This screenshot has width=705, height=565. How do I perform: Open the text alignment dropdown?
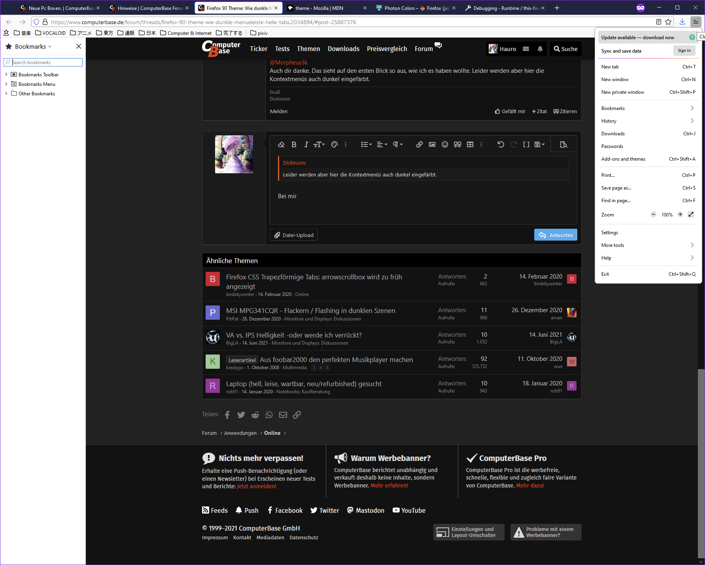click(x=382, y=144)
